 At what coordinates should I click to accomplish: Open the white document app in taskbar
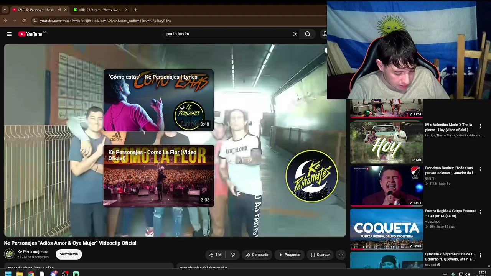click(42, 274)
